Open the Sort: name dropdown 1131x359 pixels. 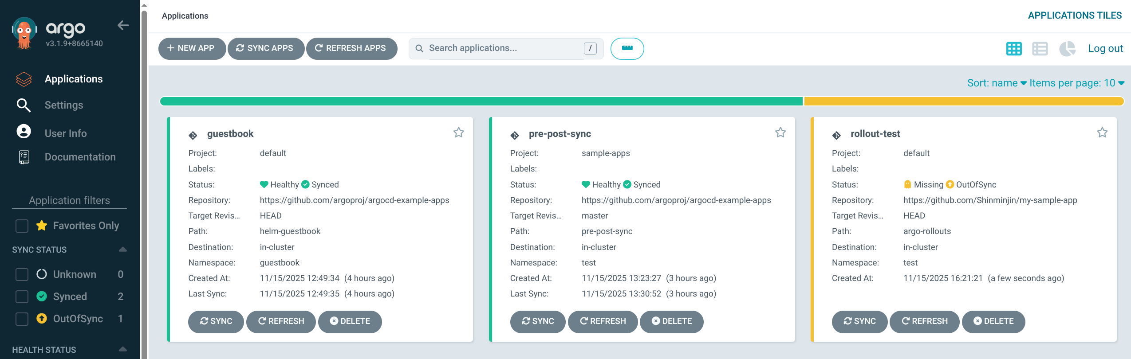point(996,83)
